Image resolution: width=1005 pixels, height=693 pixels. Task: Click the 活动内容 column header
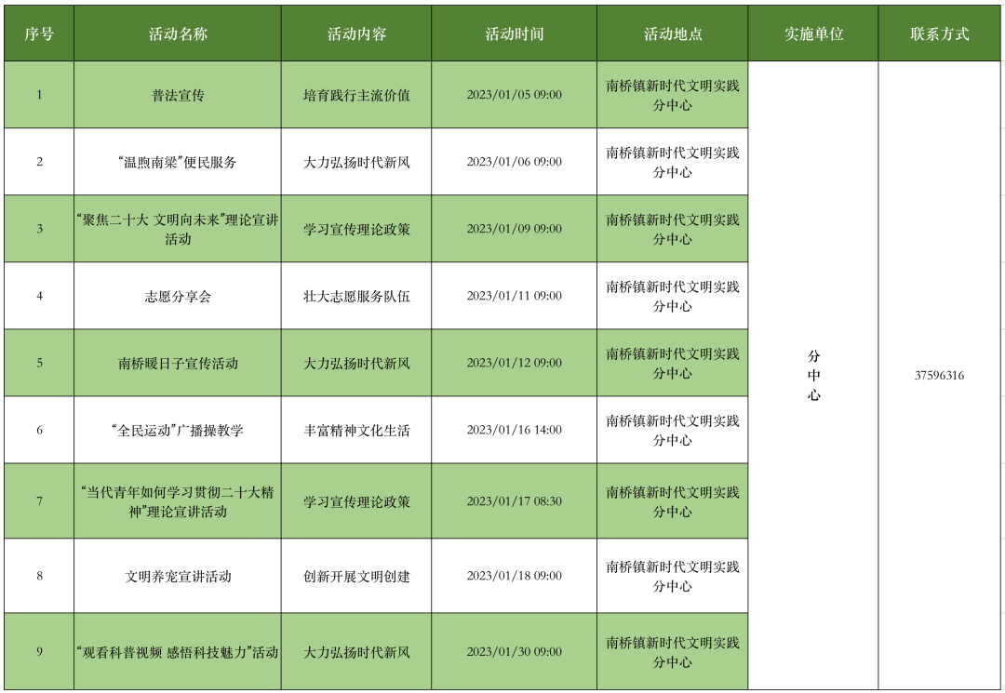point(356,31)
